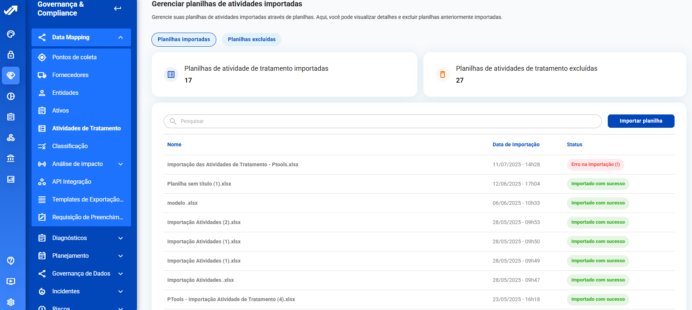The width and height of the screenshot is (692, 310).
Task: Open the lock icon in left rail
Action: [11, 55]
